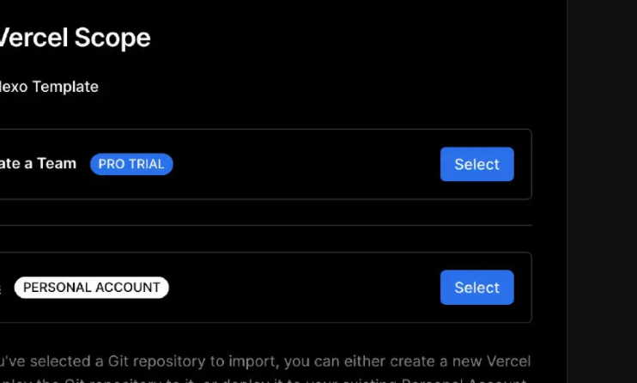Click Select for the Personal Account
This screenshot has width=637, height=383.
(x=476, y=288)
